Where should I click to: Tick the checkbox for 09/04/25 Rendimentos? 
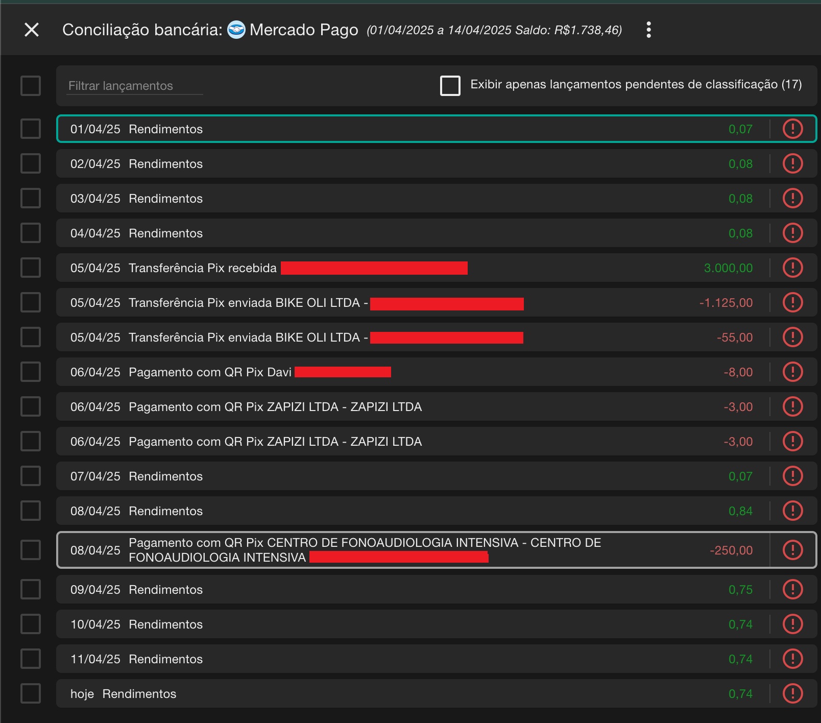pos(31,589)
